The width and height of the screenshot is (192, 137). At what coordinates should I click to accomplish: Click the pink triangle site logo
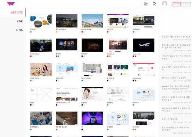coord(11,4)
